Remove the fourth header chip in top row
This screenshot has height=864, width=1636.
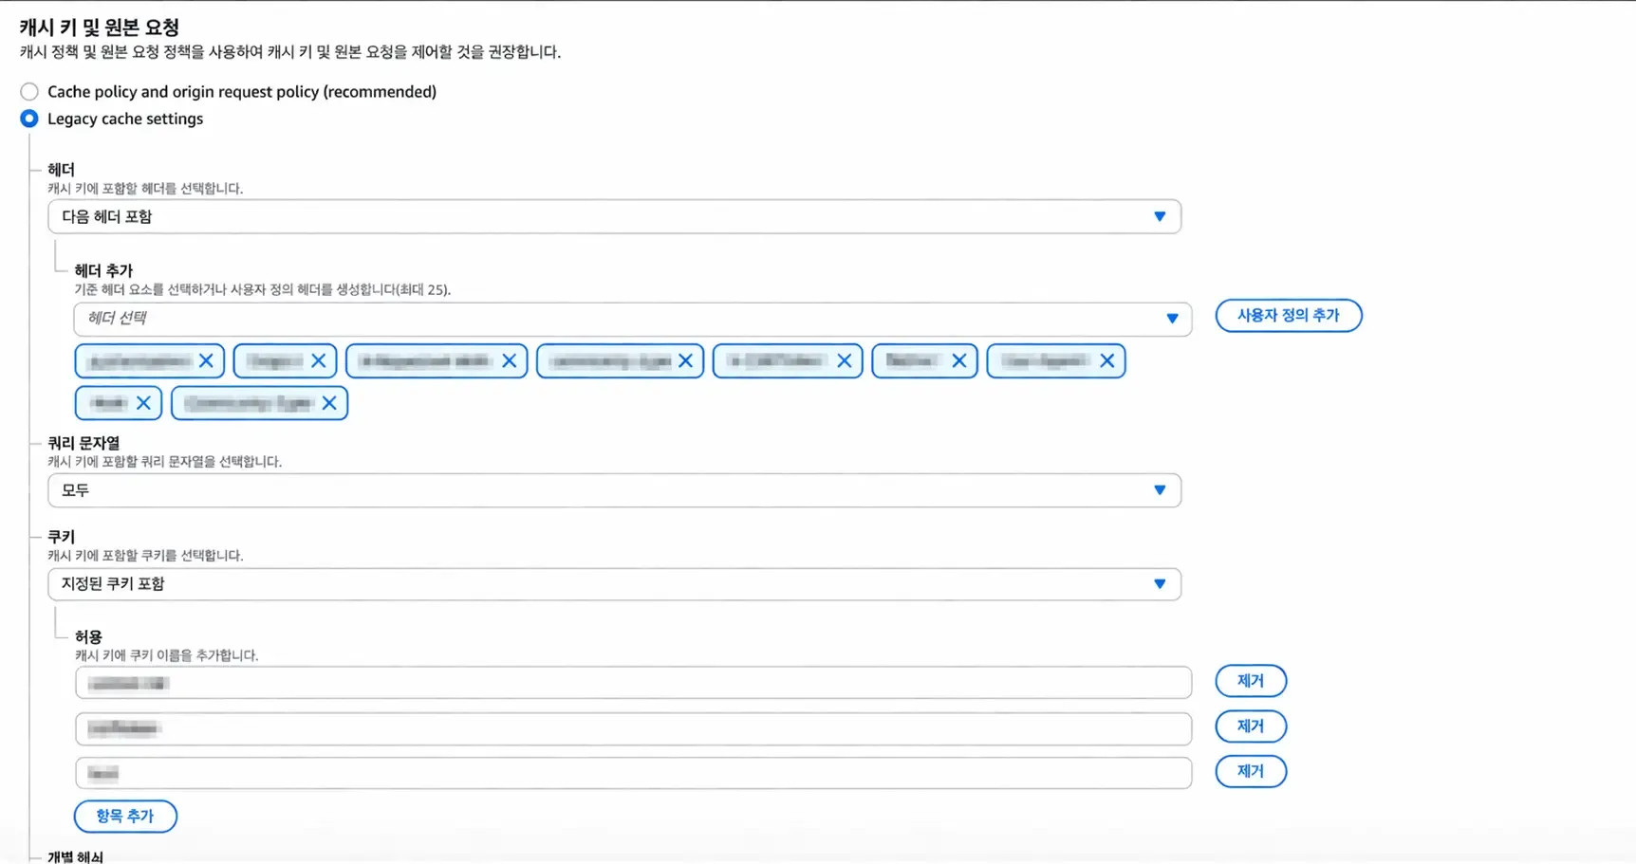point(685,361)
